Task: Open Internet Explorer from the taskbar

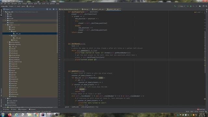Action: click(x=16, y=115)
